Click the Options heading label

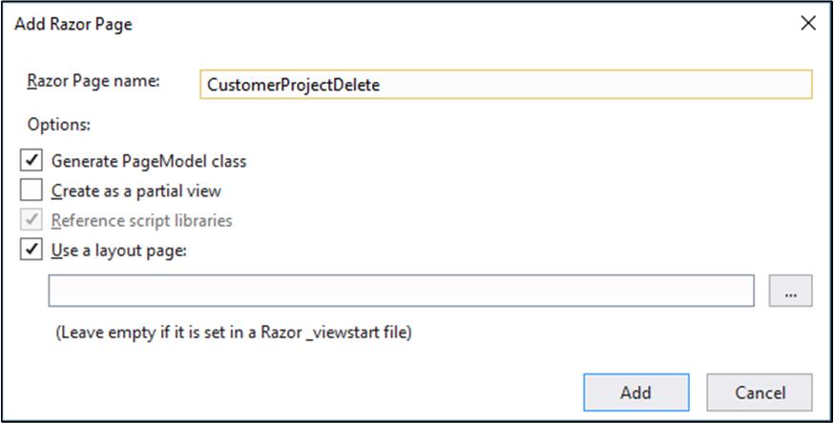59,125
